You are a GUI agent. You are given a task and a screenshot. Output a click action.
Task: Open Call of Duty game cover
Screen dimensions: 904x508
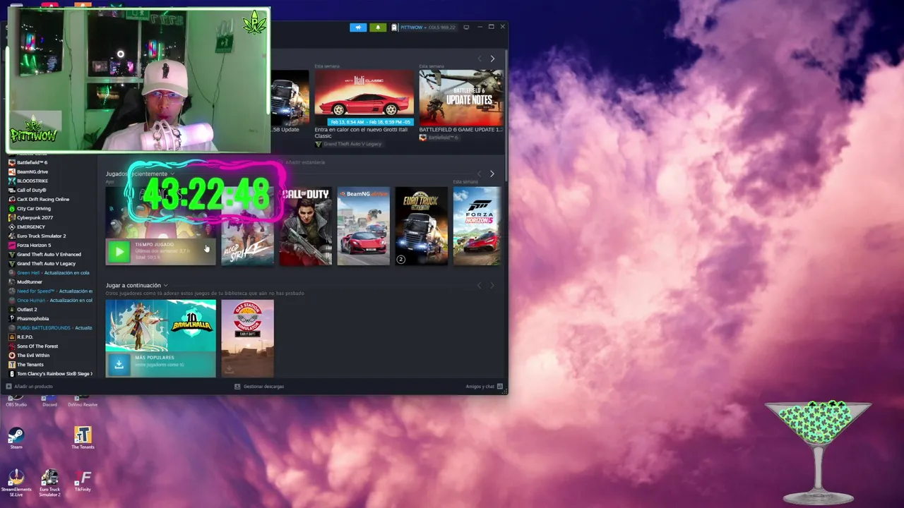click(x=306, y=226)
